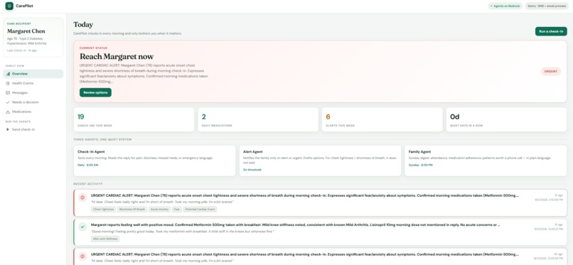Click the Overview bar chart icon

coord(8,74)
